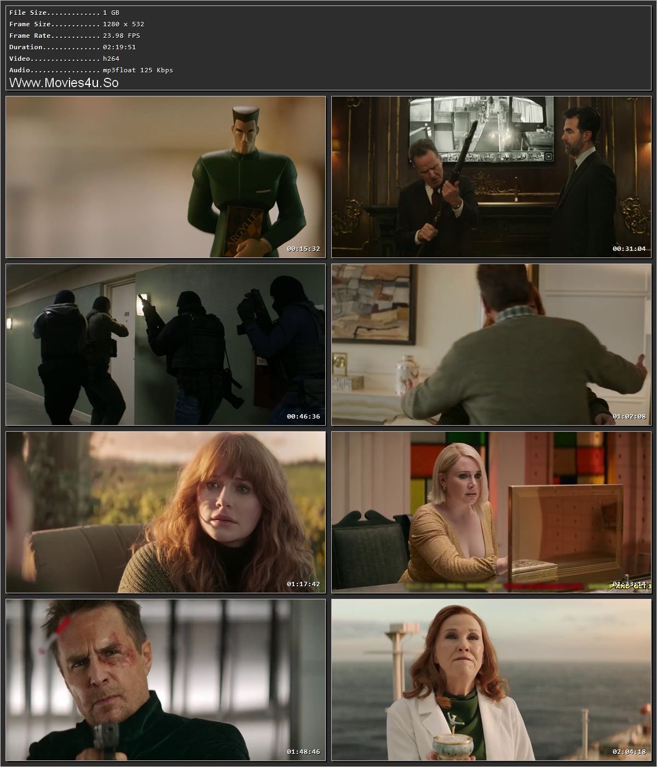
Task: Click the 01:02:08 timestamp
Action: [629, 416]
